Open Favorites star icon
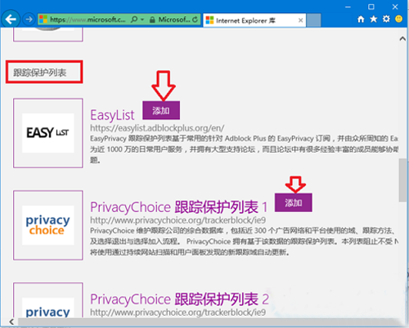 (373, 19)
